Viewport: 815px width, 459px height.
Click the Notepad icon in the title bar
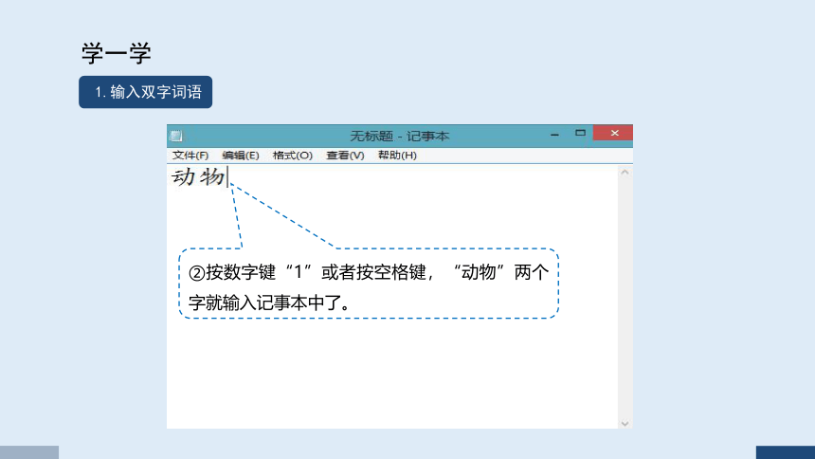coord(176,136)
